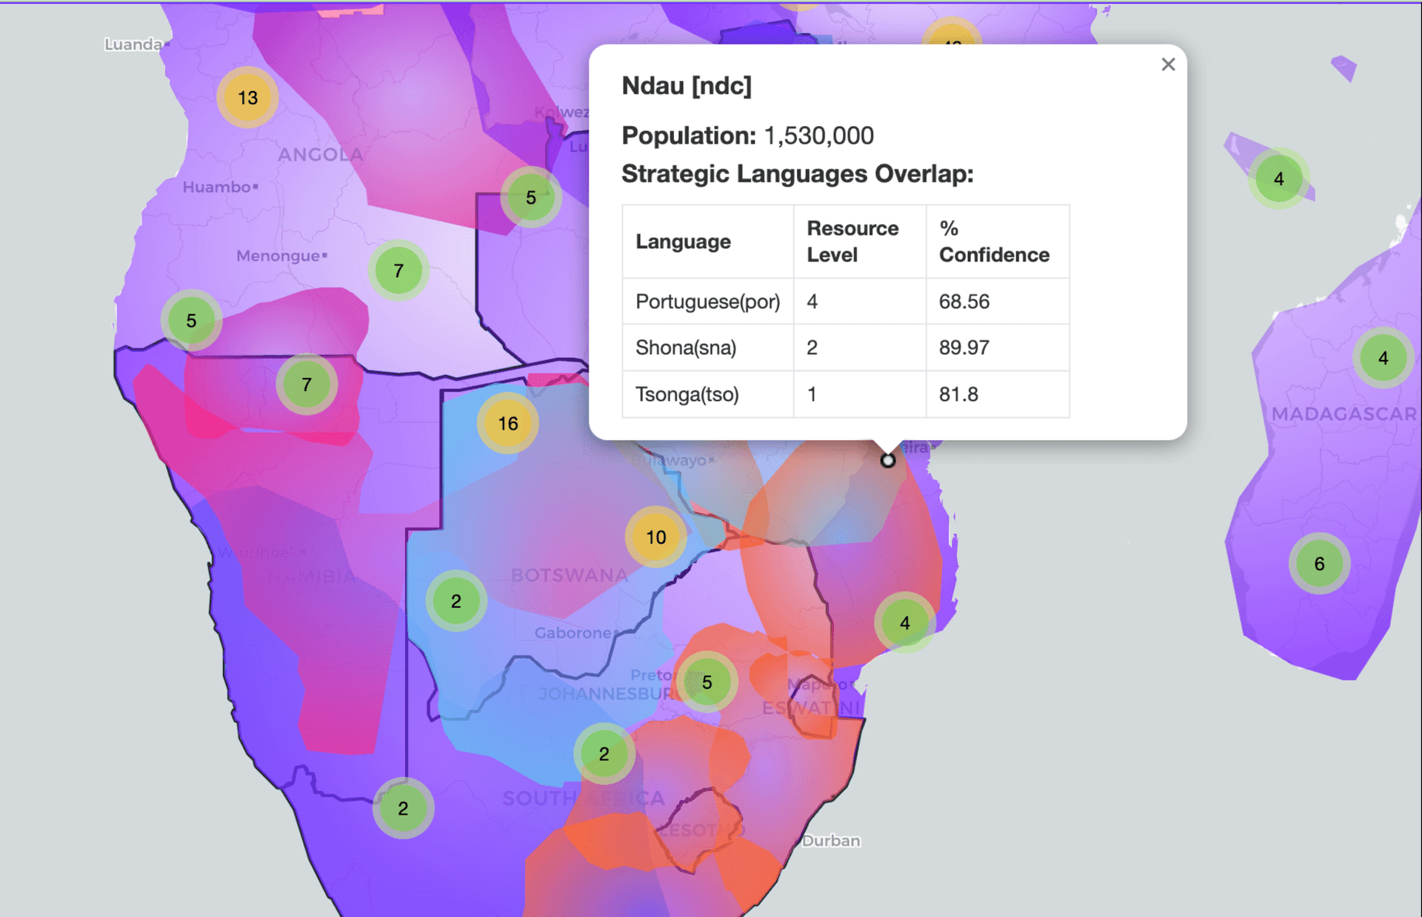Screen dimensions: 1422x917
Task: Click the Durban city label
Action: [831, 841]
